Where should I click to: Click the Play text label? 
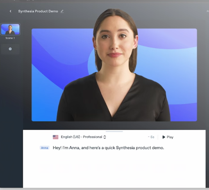click(170, 137)
